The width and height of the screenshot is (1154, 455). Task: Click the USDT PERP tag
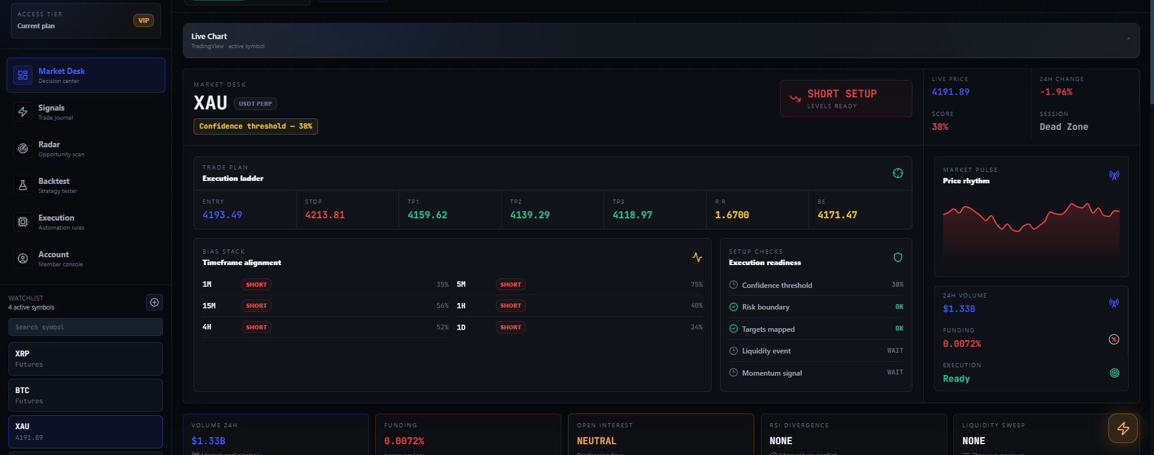(x=255, y=103)
